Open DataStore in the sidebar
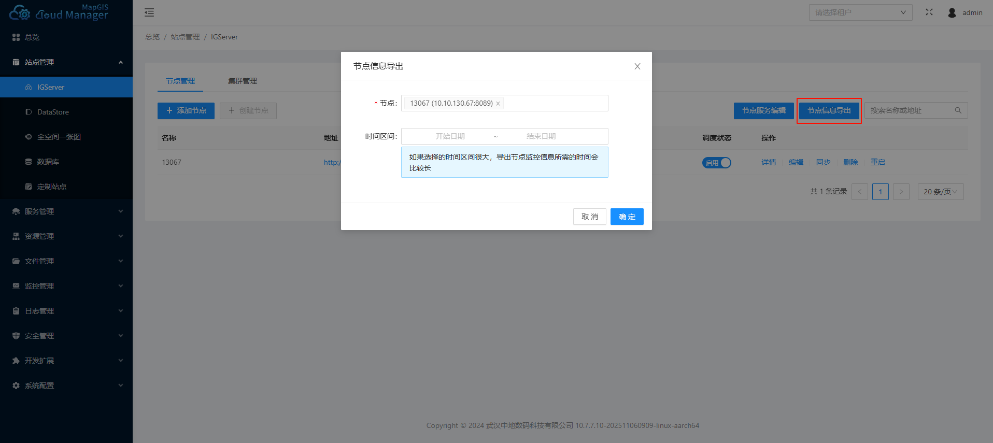993x443 pixels. tap(53, 112)
